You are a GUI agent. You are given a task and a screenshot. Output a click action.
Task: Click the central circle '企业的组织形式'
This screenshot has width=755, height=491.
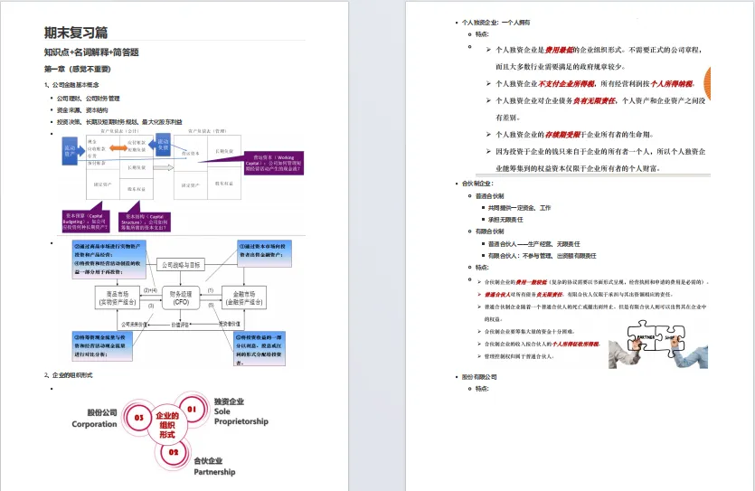click(167, 425)
